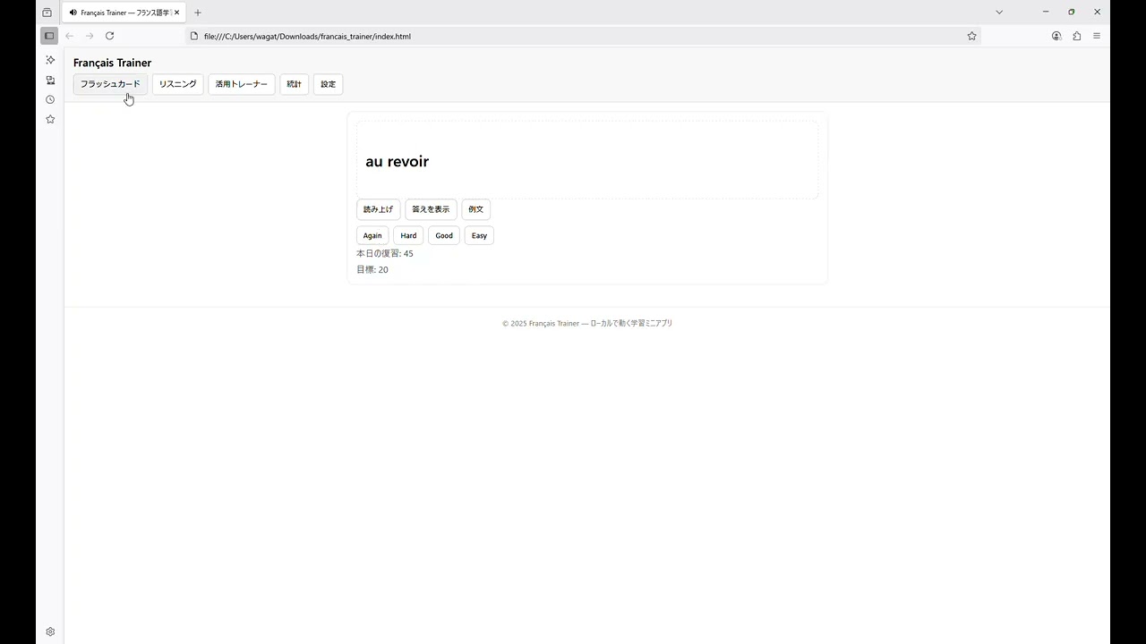
Task: Open the browser hamburger menu
Action: pyautogui.click(x=1097, y=36)
